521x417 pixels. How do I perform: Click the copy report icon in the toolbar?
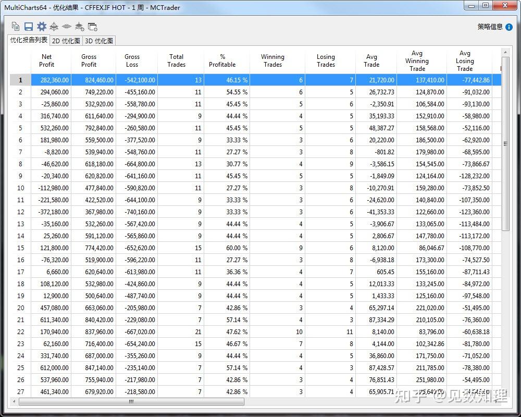pos(15,26)
